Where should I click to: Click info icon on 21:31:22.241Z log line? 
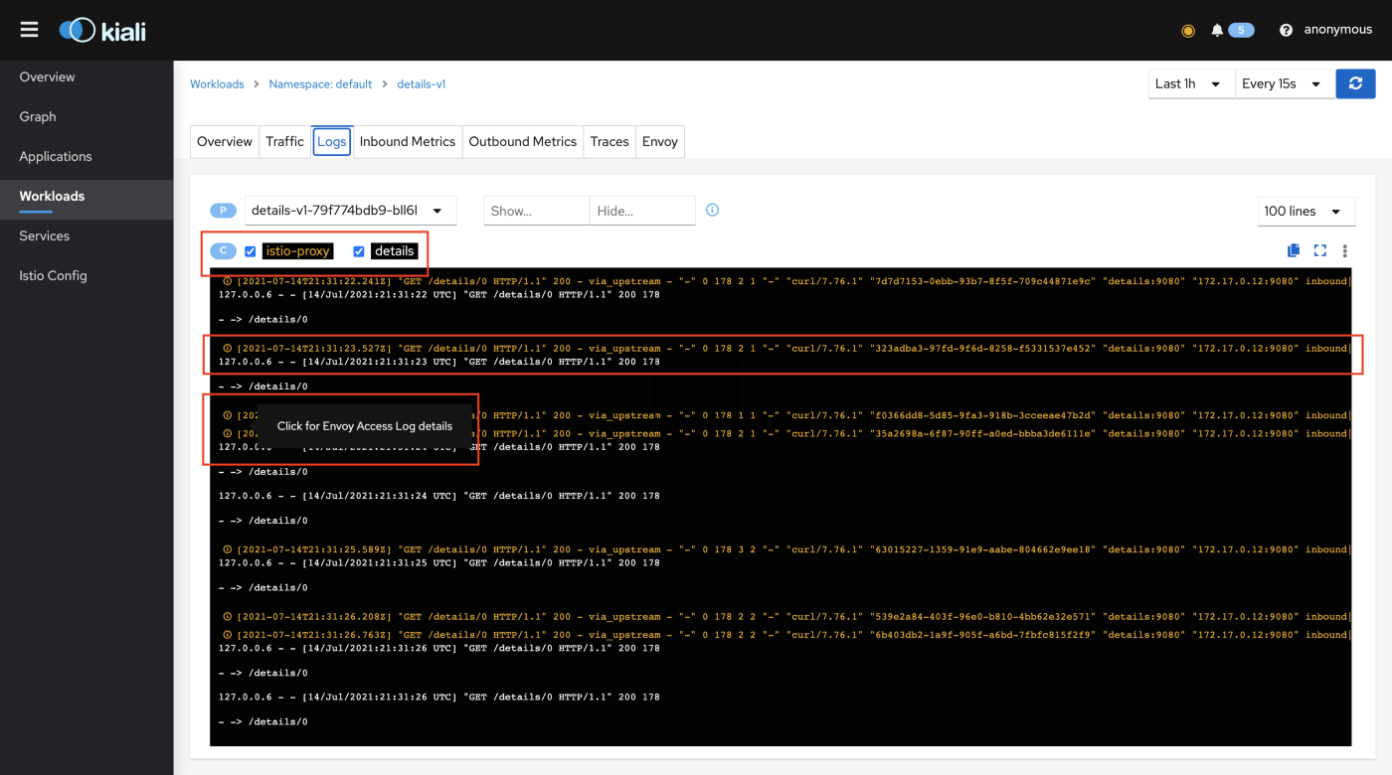(228, 281)
